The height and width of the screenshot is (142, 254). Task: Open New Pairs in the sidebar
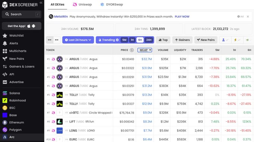[x=16, y=59]
